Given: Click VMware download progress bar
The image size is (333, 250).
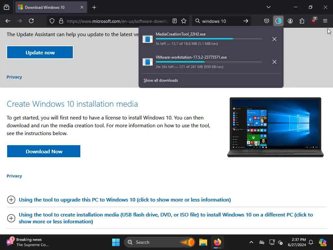Looking at the screenshot, I should 209,62.
